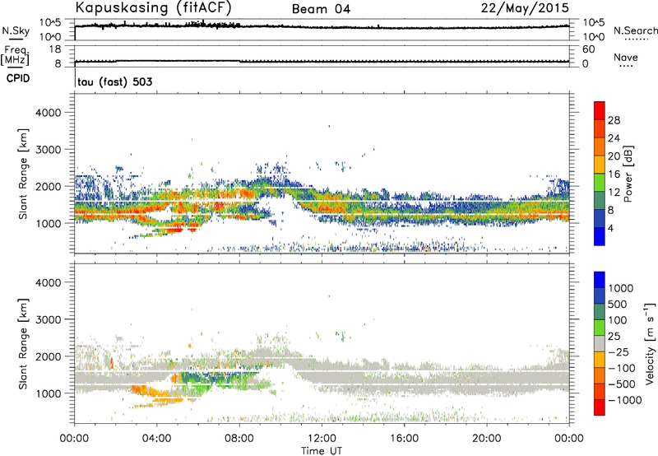The width and height of the screenshot is (658, 456).
Task: Click the Time UT axis title
Action: (322, 451)
